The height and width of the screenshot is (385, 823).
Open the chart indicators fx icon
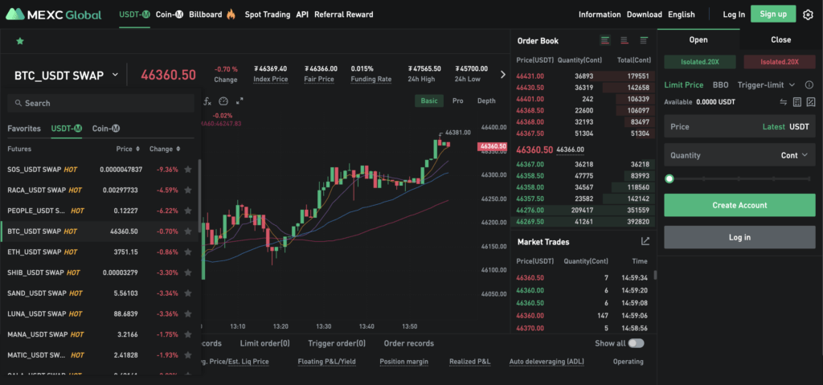pos(207,101)
